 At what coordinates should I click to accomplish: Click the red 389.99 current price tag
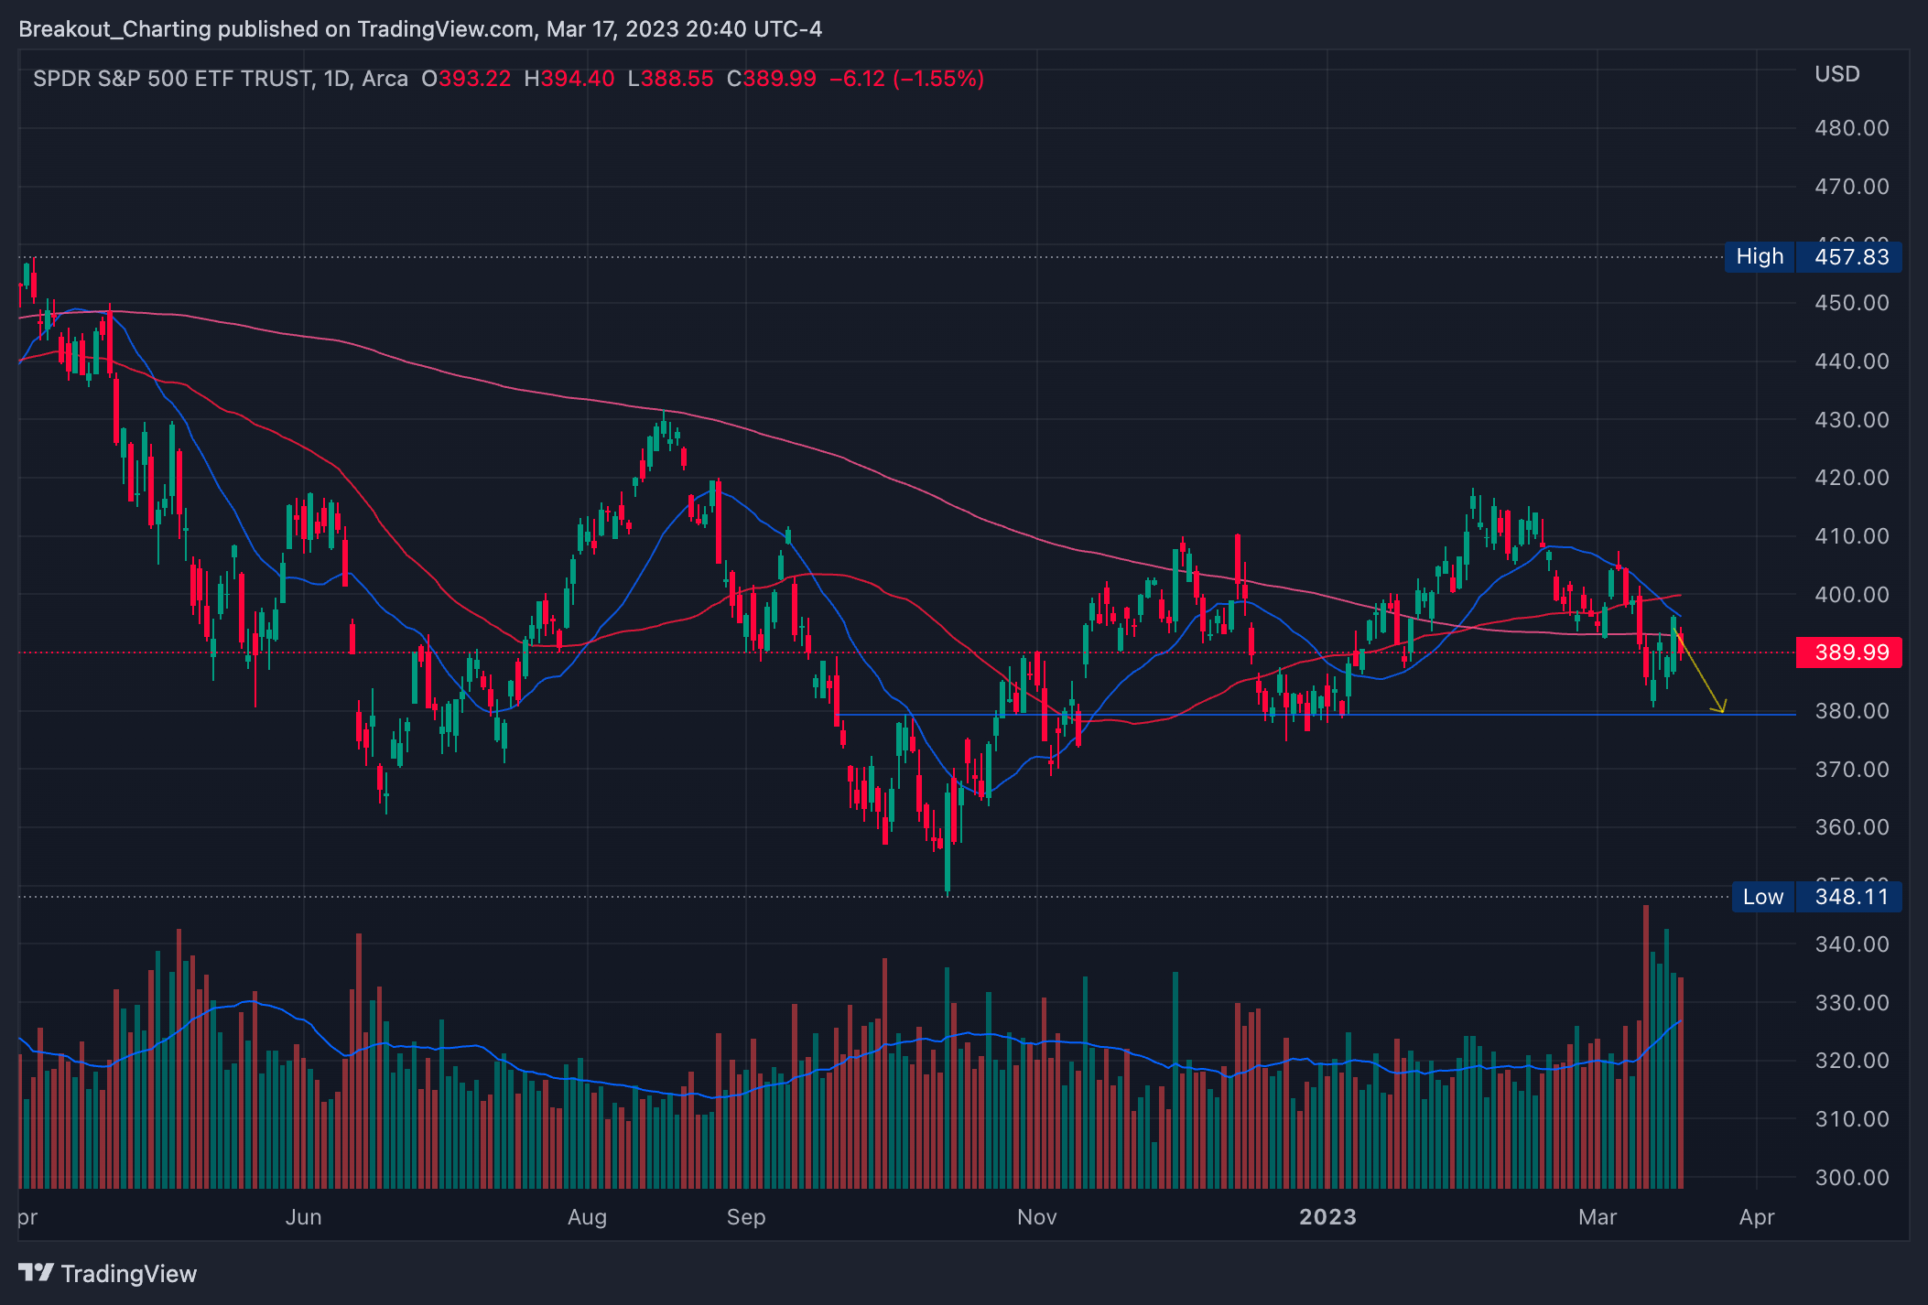(1848, 652)
